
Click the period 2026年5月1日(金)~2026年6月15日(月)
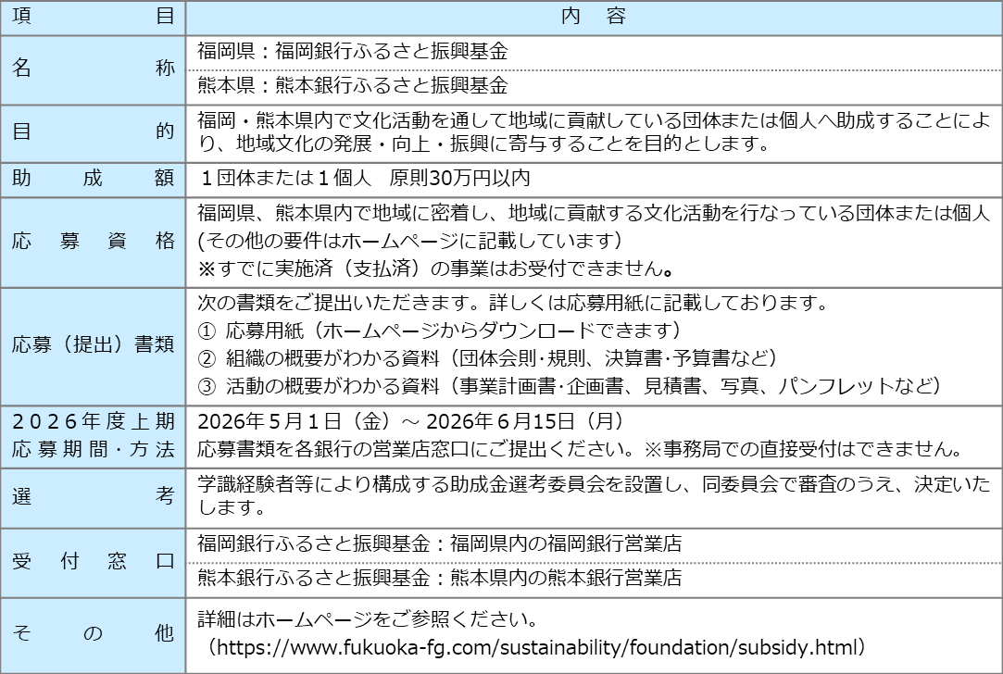point(411,421)
